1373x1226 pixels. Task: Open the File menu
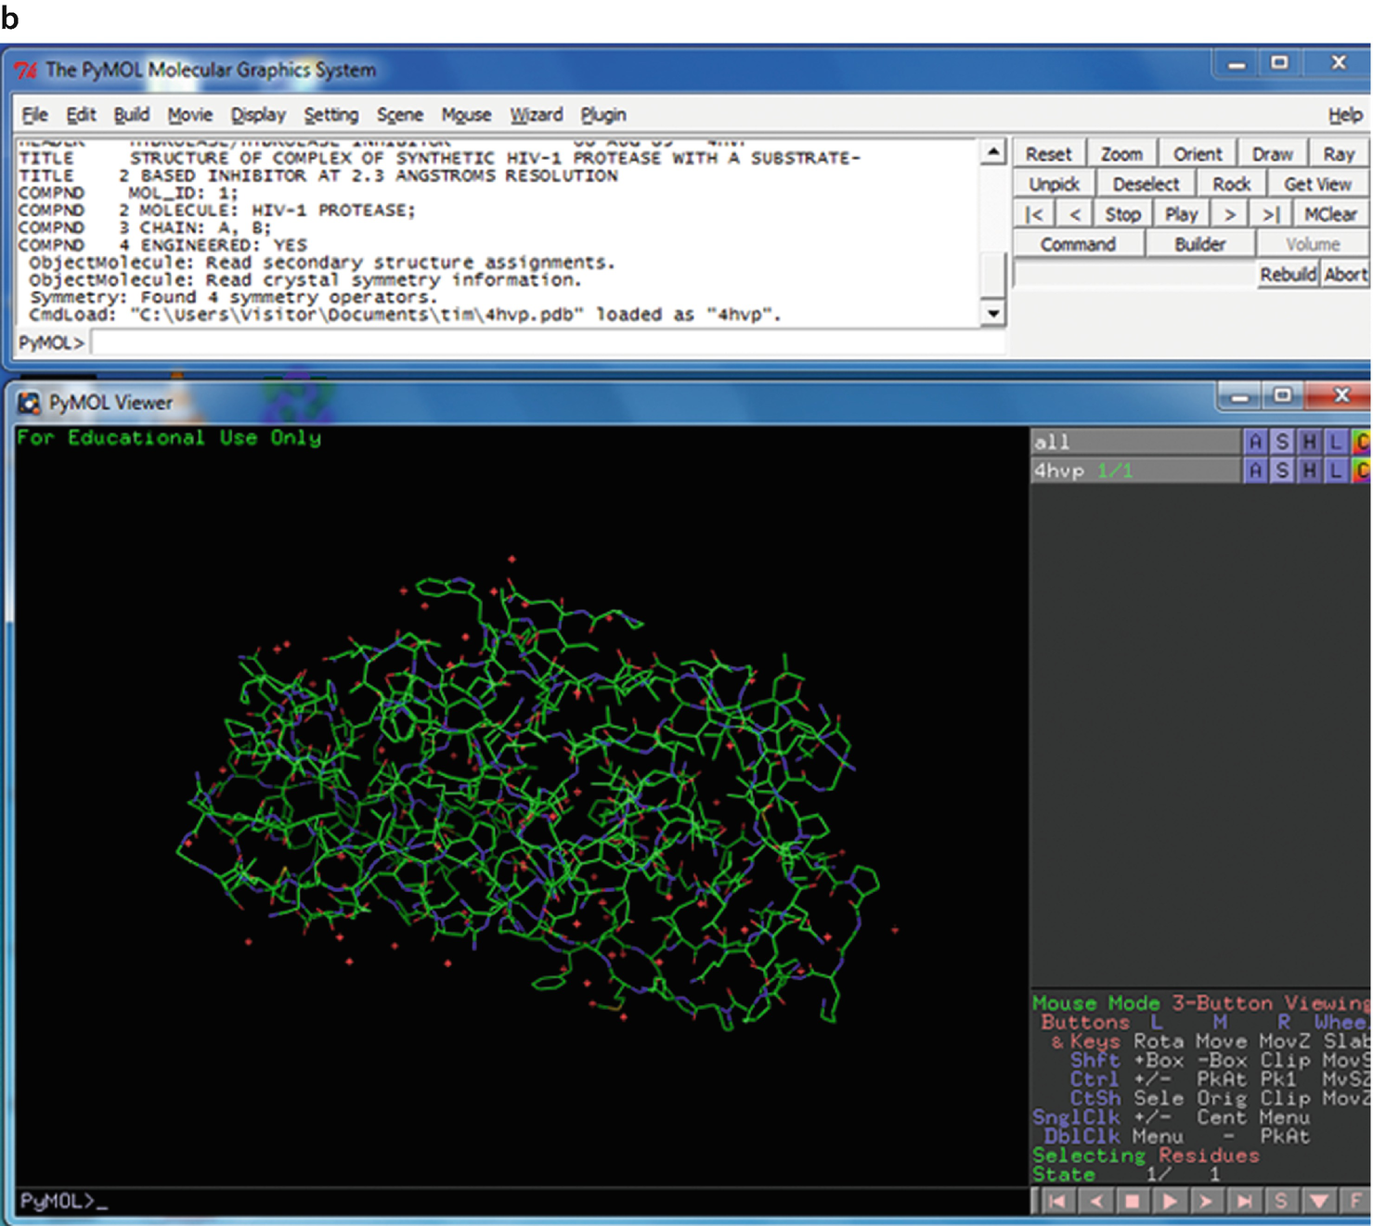click(34, 115)
